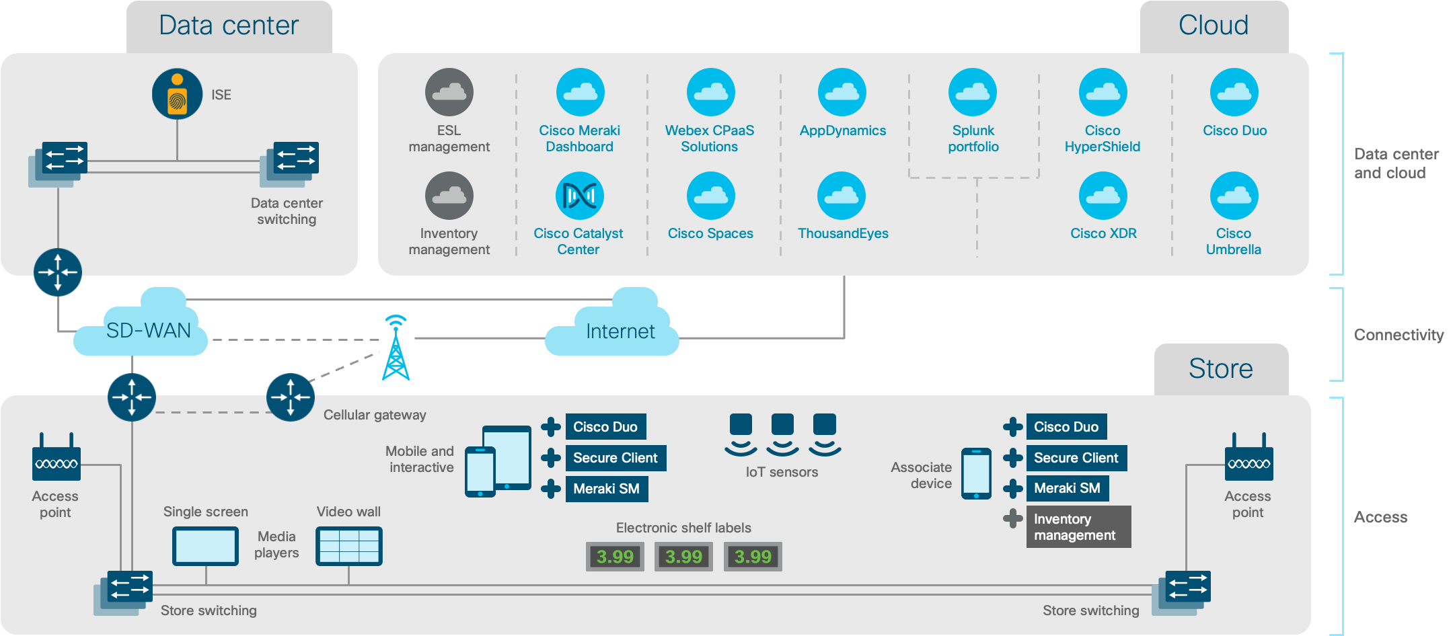Click the Store switching icon labeled at bottom left
Viewport: 1453px width, 636px height.
(123, 593)
